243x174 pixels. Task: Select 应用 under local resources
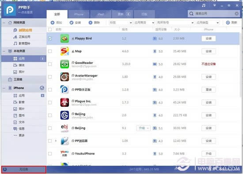click(24, 59)
